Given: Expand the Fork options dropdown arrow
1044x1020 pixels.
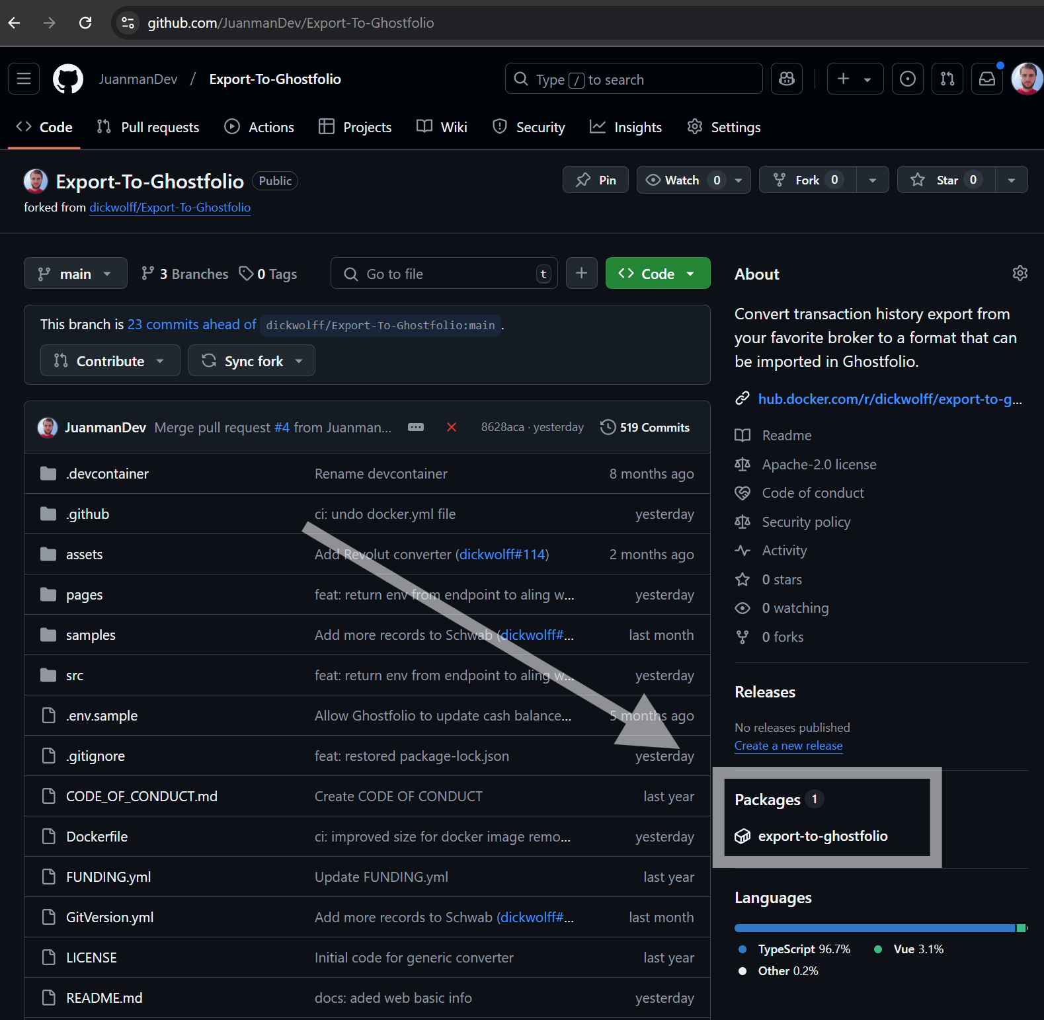Looking at the screenshot, I should (x=873, y=180).
